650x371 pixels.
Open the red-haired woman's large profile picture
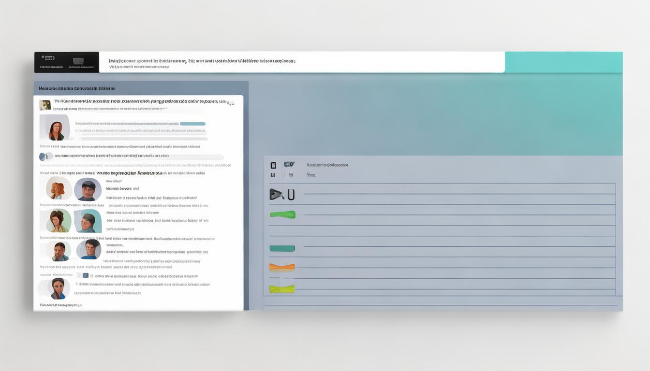tap(55, 128)
